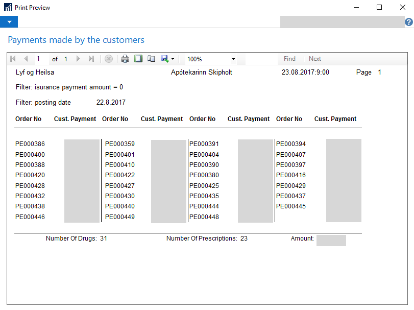Open the blue application menu dropdown

point(9,22)
